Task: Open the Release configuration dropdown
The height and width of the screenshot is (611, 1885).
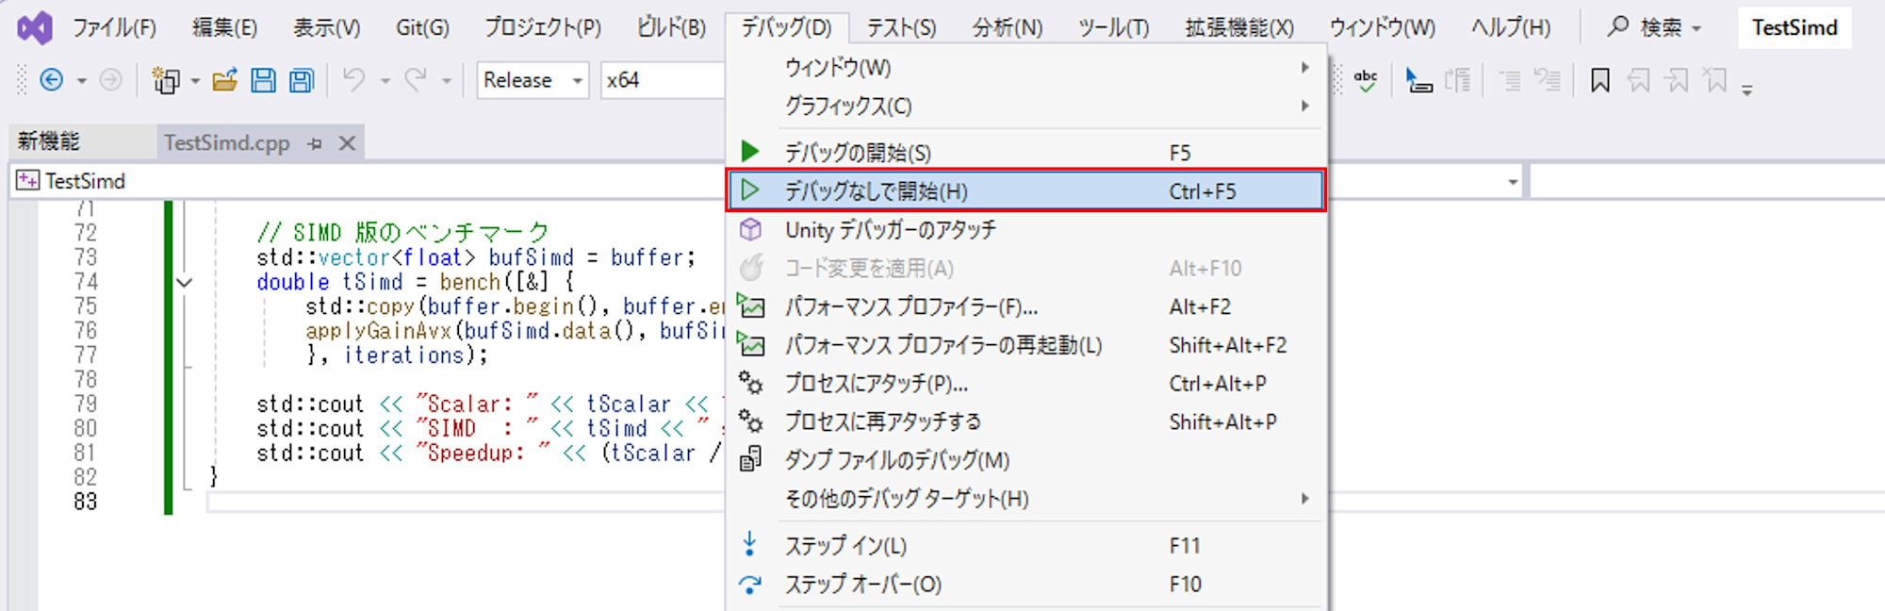Action: pyautogui.click(x=533, y=80)
